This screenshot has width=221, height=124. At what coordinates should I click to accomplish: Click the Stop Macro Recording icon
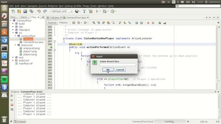pyautogui.click(x=153, y=23)
